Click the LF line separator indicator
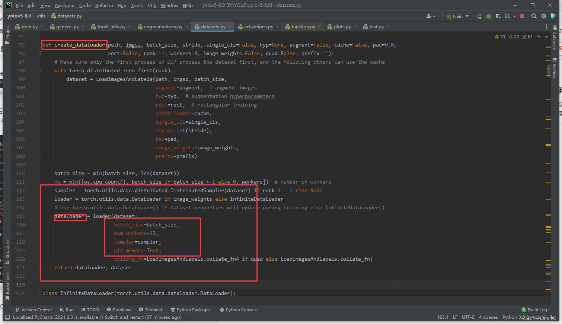 [455, 317]
